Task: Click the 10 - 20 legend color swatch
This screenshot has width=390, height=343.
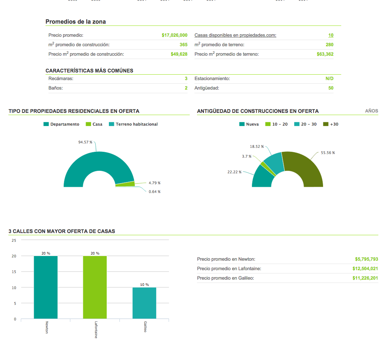Action: point(268,124)
